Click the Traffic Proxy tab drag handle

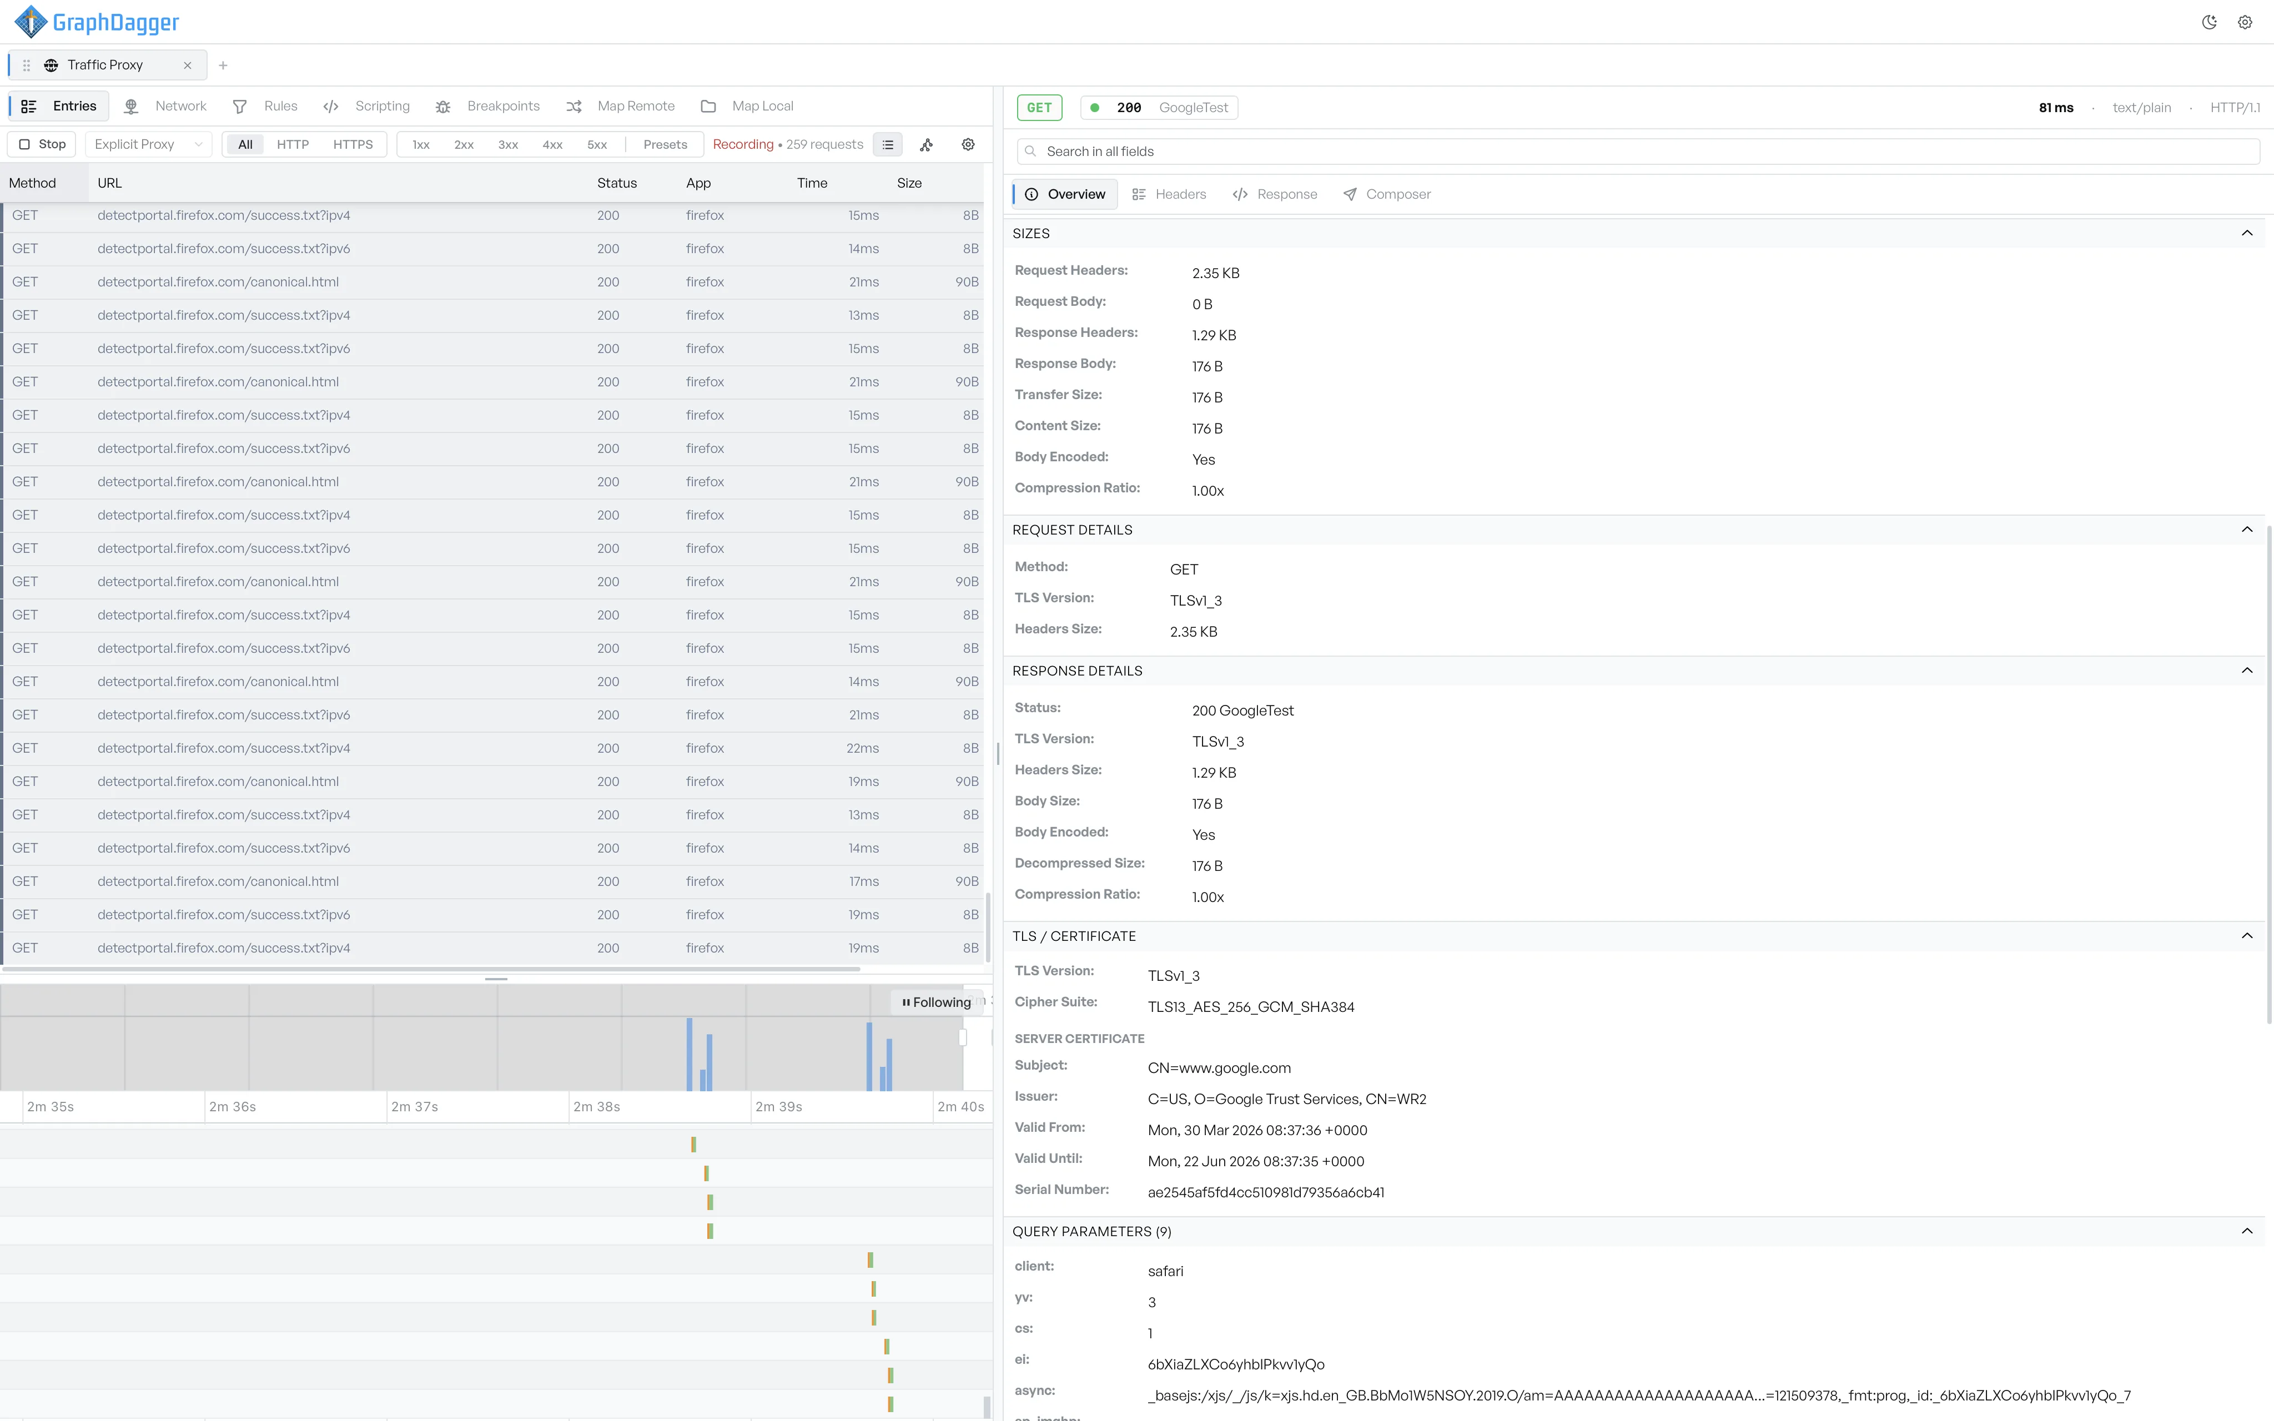click(26, 65)
